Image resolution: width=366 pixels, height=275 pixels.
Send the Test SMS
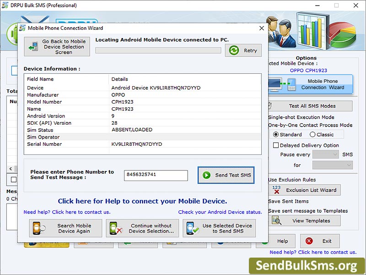click(x=226, y=175)
